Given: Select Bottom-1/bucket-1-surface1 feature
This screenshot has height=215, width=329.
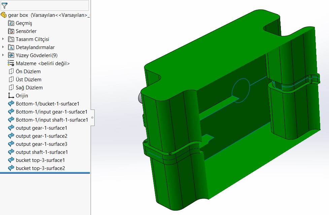Looking at the screenshot, I should 47,103.
